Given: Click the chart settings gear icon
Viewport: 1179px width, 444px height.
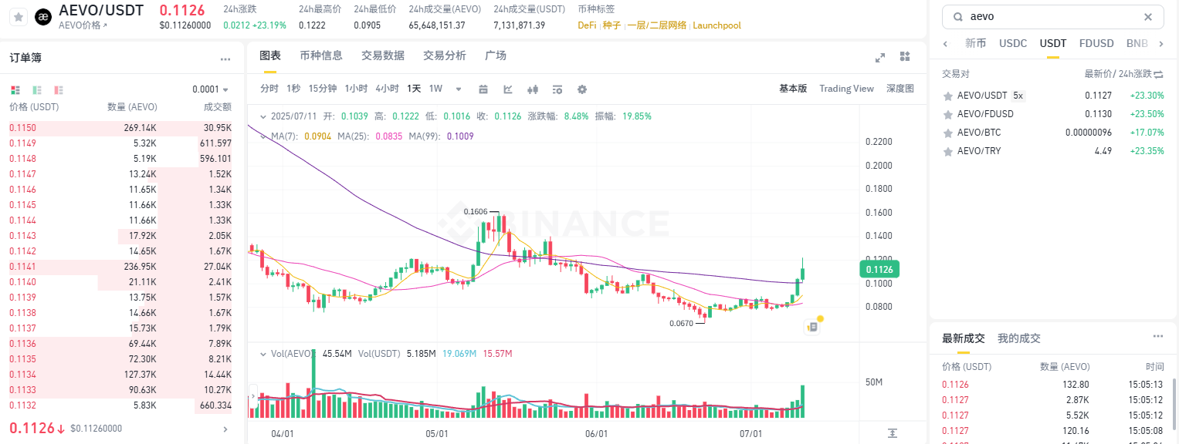Looking at the screenshot, I should (582, 89).
